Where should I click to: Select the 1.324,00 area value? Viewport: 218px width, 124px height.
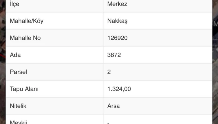119,89
